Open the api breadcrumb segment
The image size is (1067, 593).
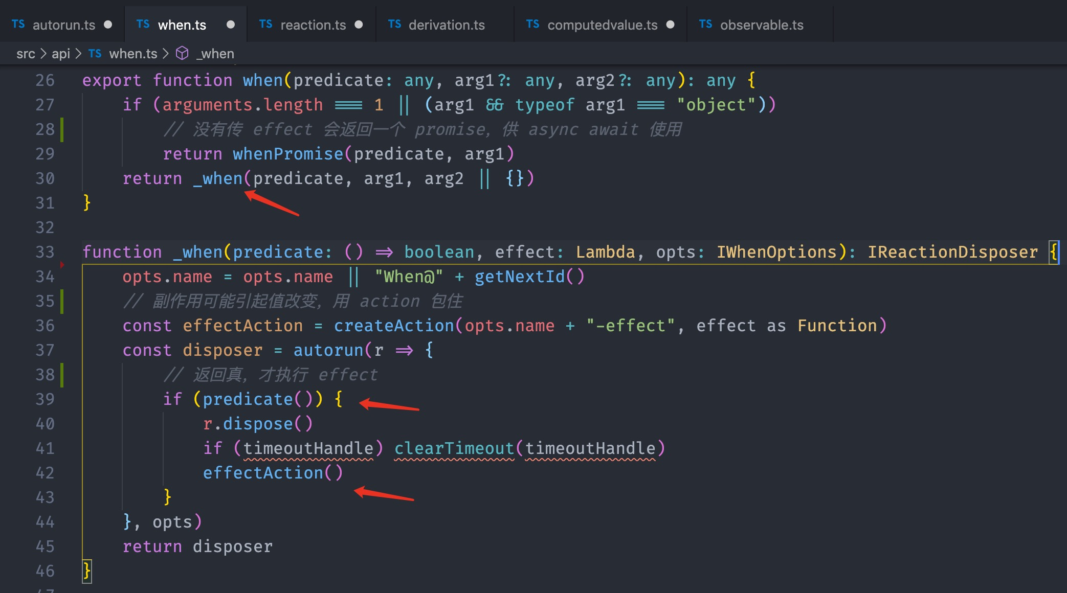coord(60,53)
